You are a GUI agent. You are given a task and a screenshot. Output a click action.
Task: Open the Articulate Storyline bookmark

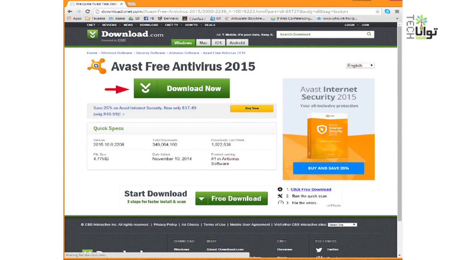(245, 18)
